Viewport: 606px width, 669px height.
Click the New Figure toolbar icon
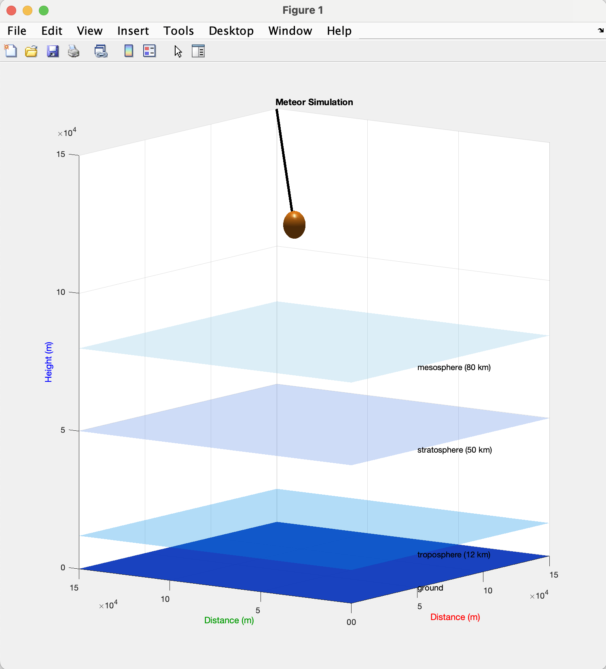click(11, 51)
